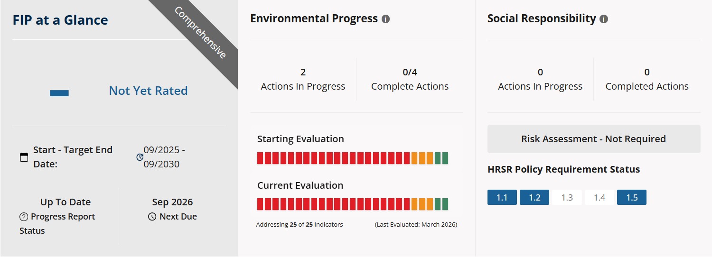The height and width of the screenshot is (257, 712).
Task: Open the Not Yet Rated link
Action: coord(148,91)
